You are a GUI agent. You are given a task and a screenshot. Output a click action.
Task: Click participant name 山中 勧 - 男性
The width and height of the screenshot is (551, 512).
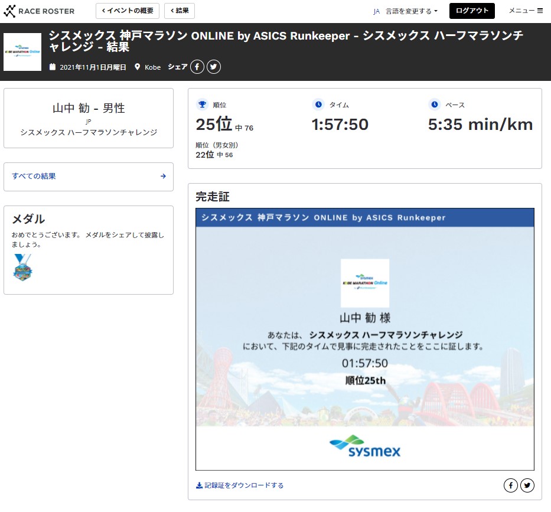click(89, 108)
